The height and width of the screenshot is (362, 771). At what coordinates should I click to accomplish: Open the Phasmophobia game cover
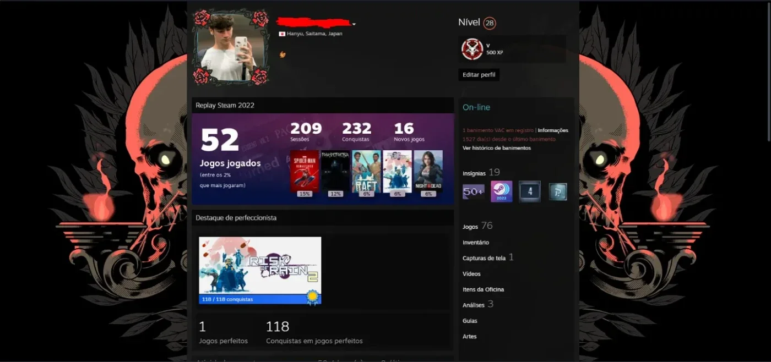[x=335, y=171]
